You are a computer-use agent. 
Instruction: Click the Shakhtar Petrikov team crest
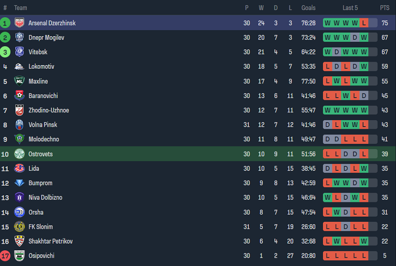point(19,241)
